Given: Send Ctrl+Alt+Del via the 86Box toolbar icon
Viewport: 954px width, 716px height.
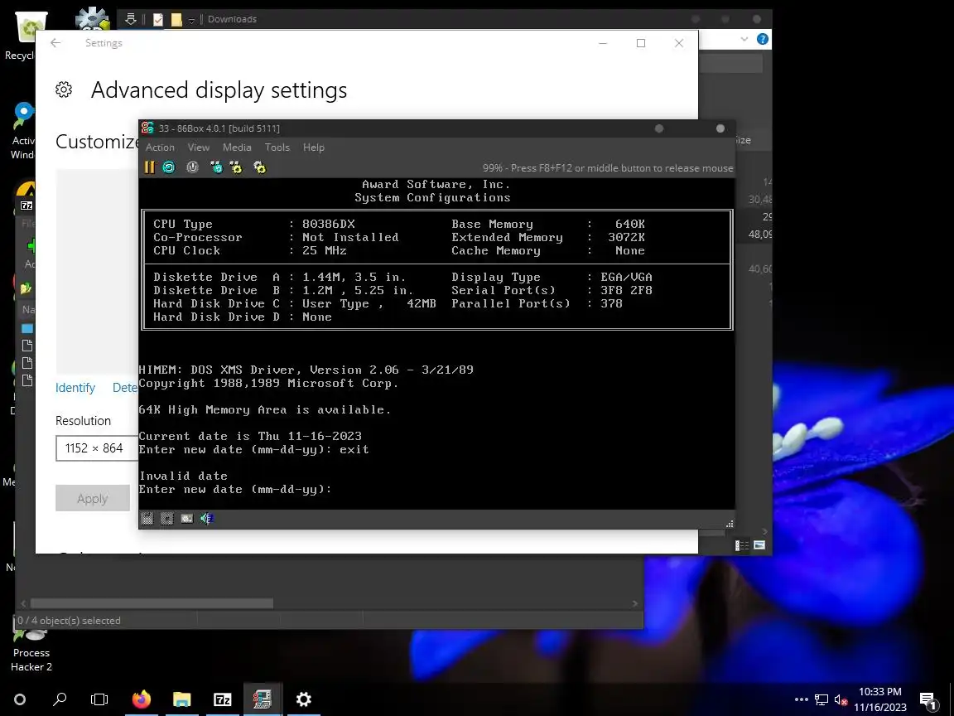Looking at the screenshot, I should pos(216,167).
